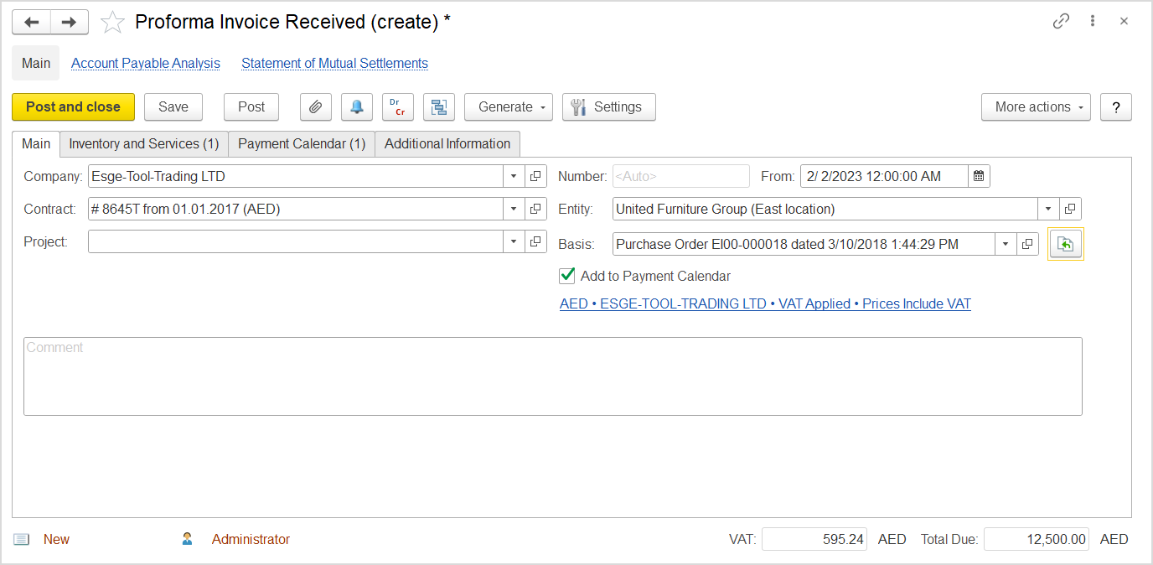Open the Account Payable Analysis link
This screenshot has height=565, width=1153.
tap(145, 63)
